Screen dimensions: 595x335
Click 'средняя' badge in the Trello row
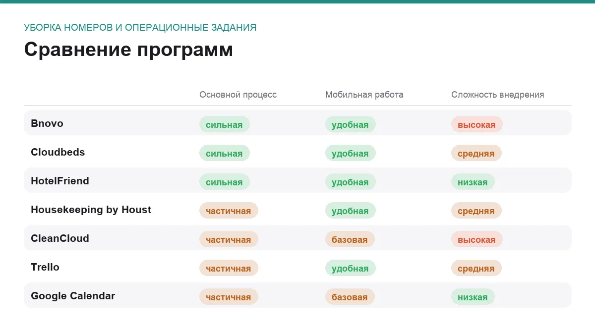point(476,268)
